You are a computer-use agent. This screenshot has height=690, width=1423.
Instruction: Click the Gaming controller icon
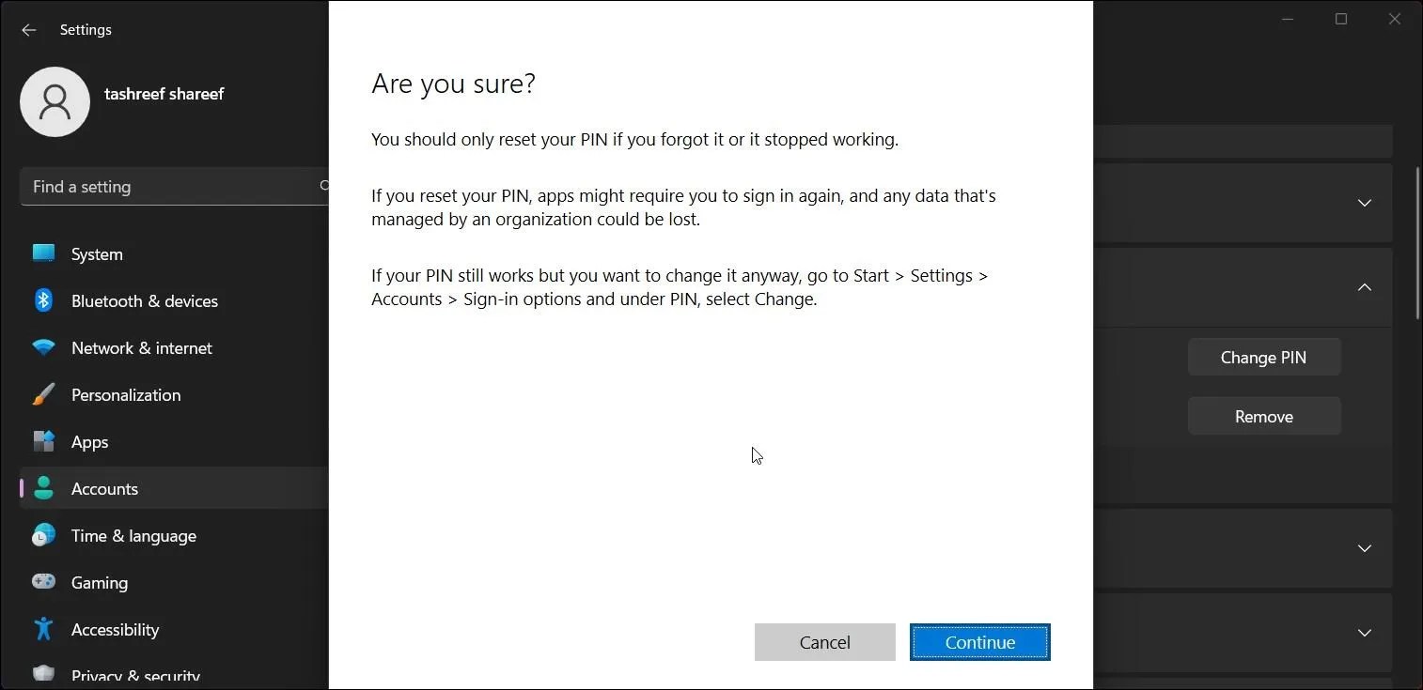(x=43, y=582)
